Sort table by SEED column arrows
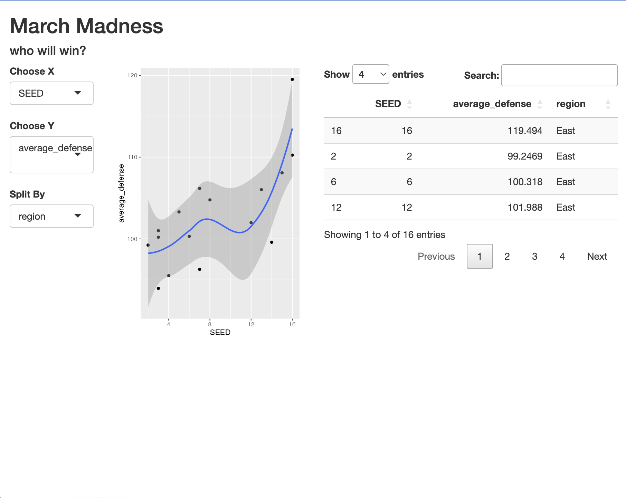 click(409, 104)
